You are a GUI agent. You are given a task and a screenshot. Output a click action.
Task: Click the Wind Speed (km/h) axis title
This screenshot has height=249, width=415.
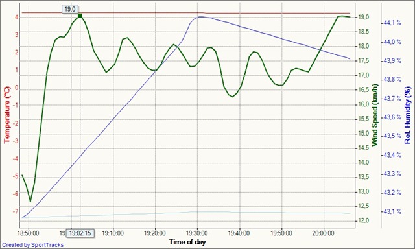[375, 115]
